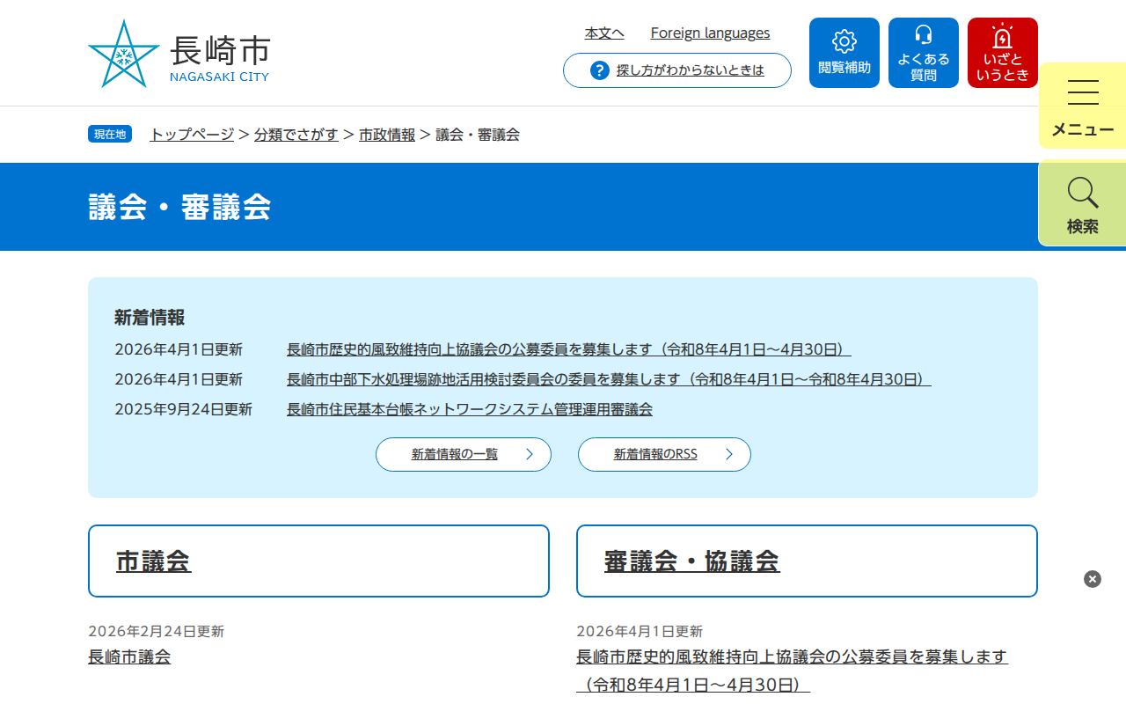Open 住民基本台帳ネットワークシステム管理運用審議会 news link
Viewport: 1126px width, 704px height.
coord(469,409)
